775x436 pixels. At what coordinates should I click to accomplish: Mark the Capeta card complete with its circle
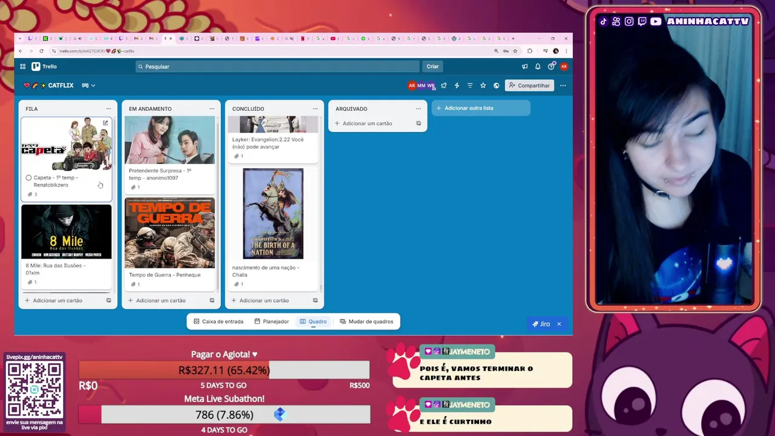28,178
